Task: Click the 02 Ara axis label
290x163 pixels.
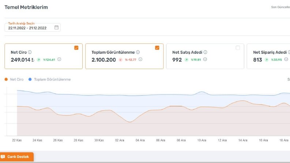Action: click(120, 140)
